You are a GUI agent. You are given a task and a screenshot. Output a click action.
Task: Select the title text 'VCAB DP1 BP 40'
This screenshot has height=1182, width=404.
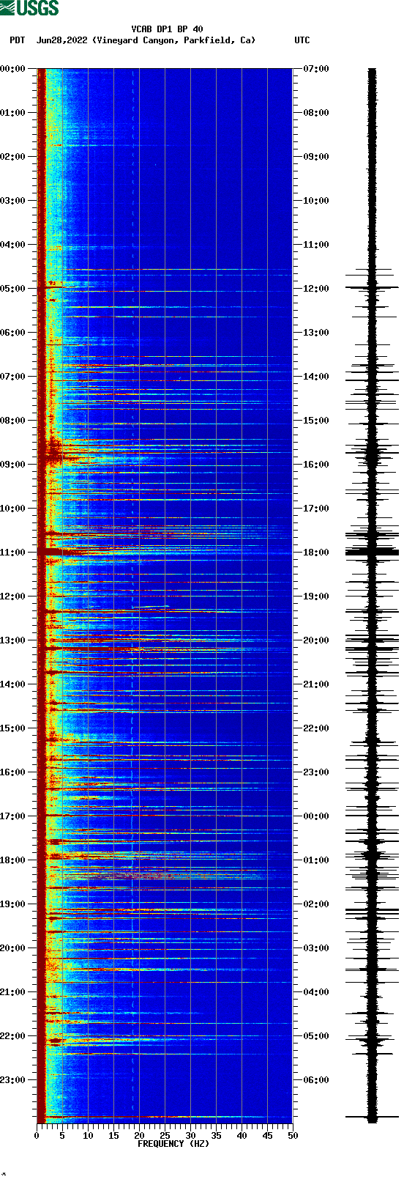(x=168, y=29)
